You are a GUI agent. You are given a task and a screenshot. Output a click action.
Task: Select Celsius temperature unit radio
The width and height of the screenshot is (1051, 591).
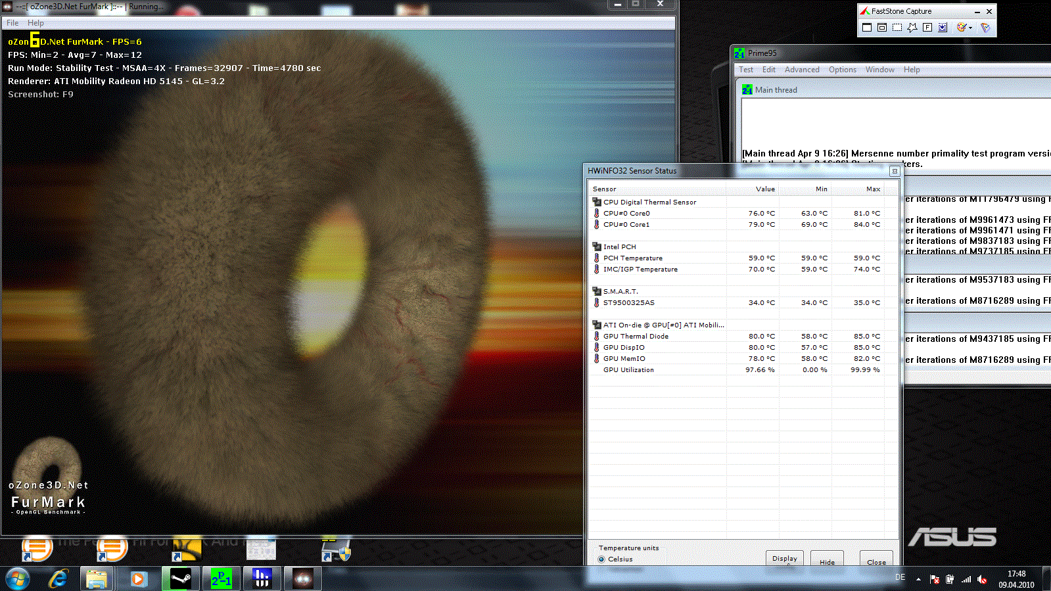click(601, 559)
